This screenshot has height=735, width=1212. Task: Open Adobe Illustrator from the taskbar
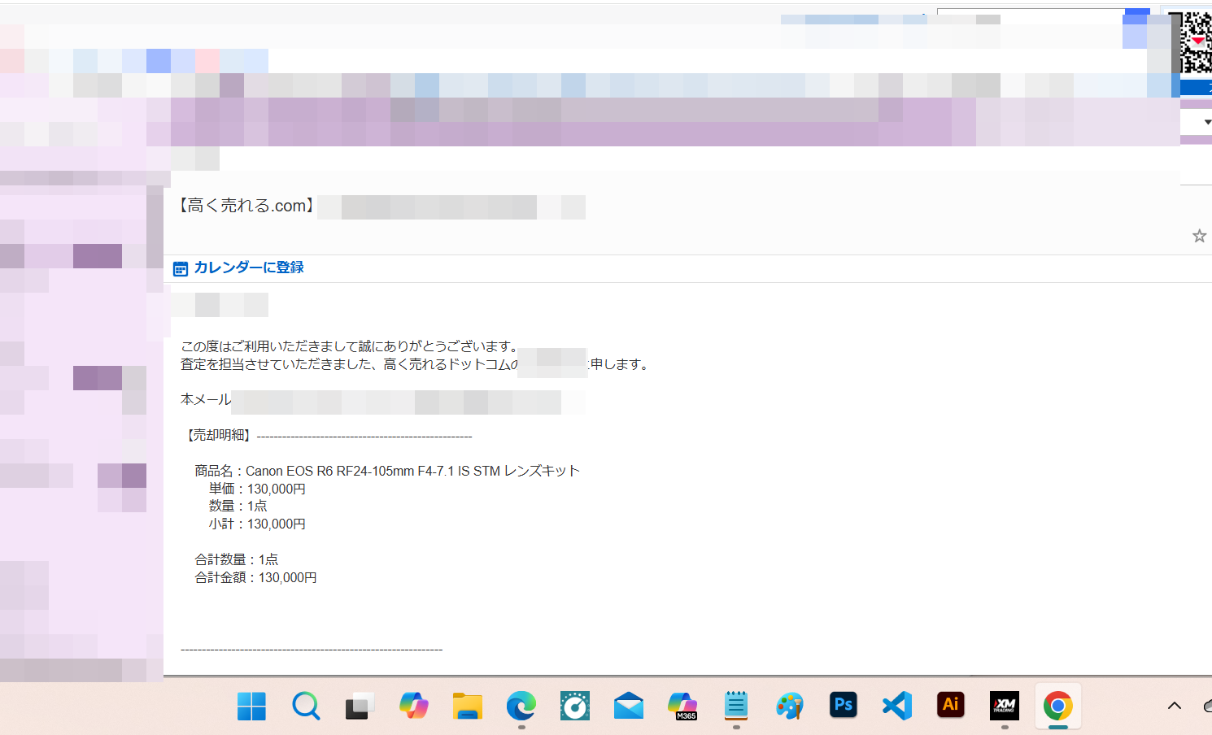click(950, 706)
